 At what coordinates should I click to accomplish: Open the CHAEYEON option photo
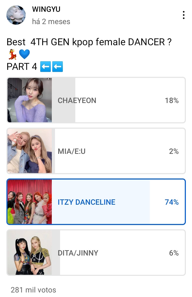coord(29,100)
